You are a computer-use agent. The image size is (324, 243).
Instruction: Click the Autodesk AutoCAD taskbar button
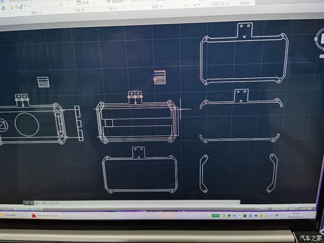(46, 216)
